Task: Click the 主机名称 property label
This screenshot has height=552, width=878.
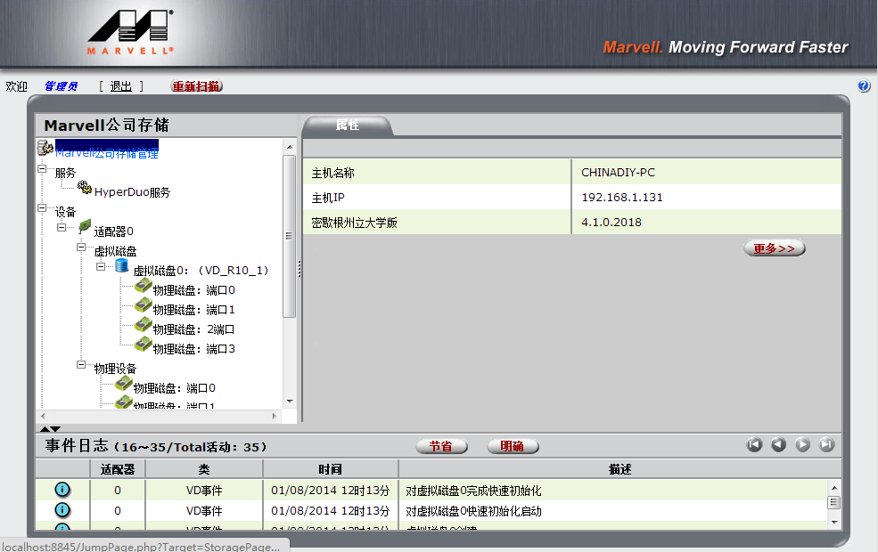Action: [x=333, y=173]
